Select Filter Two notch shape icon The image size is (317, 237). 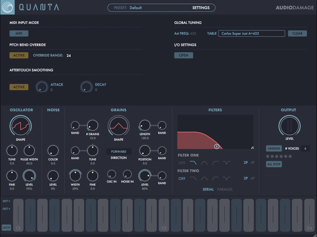[227, 178]
